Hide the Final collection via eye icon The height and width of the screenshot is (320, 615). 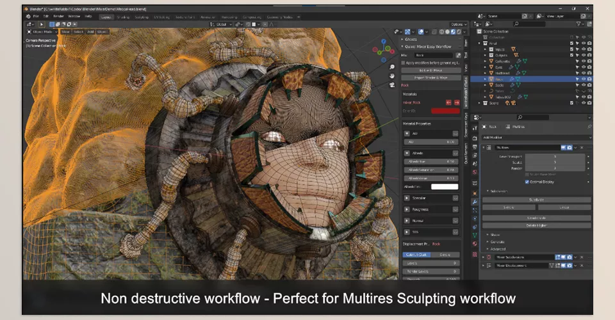pos(583,44)
